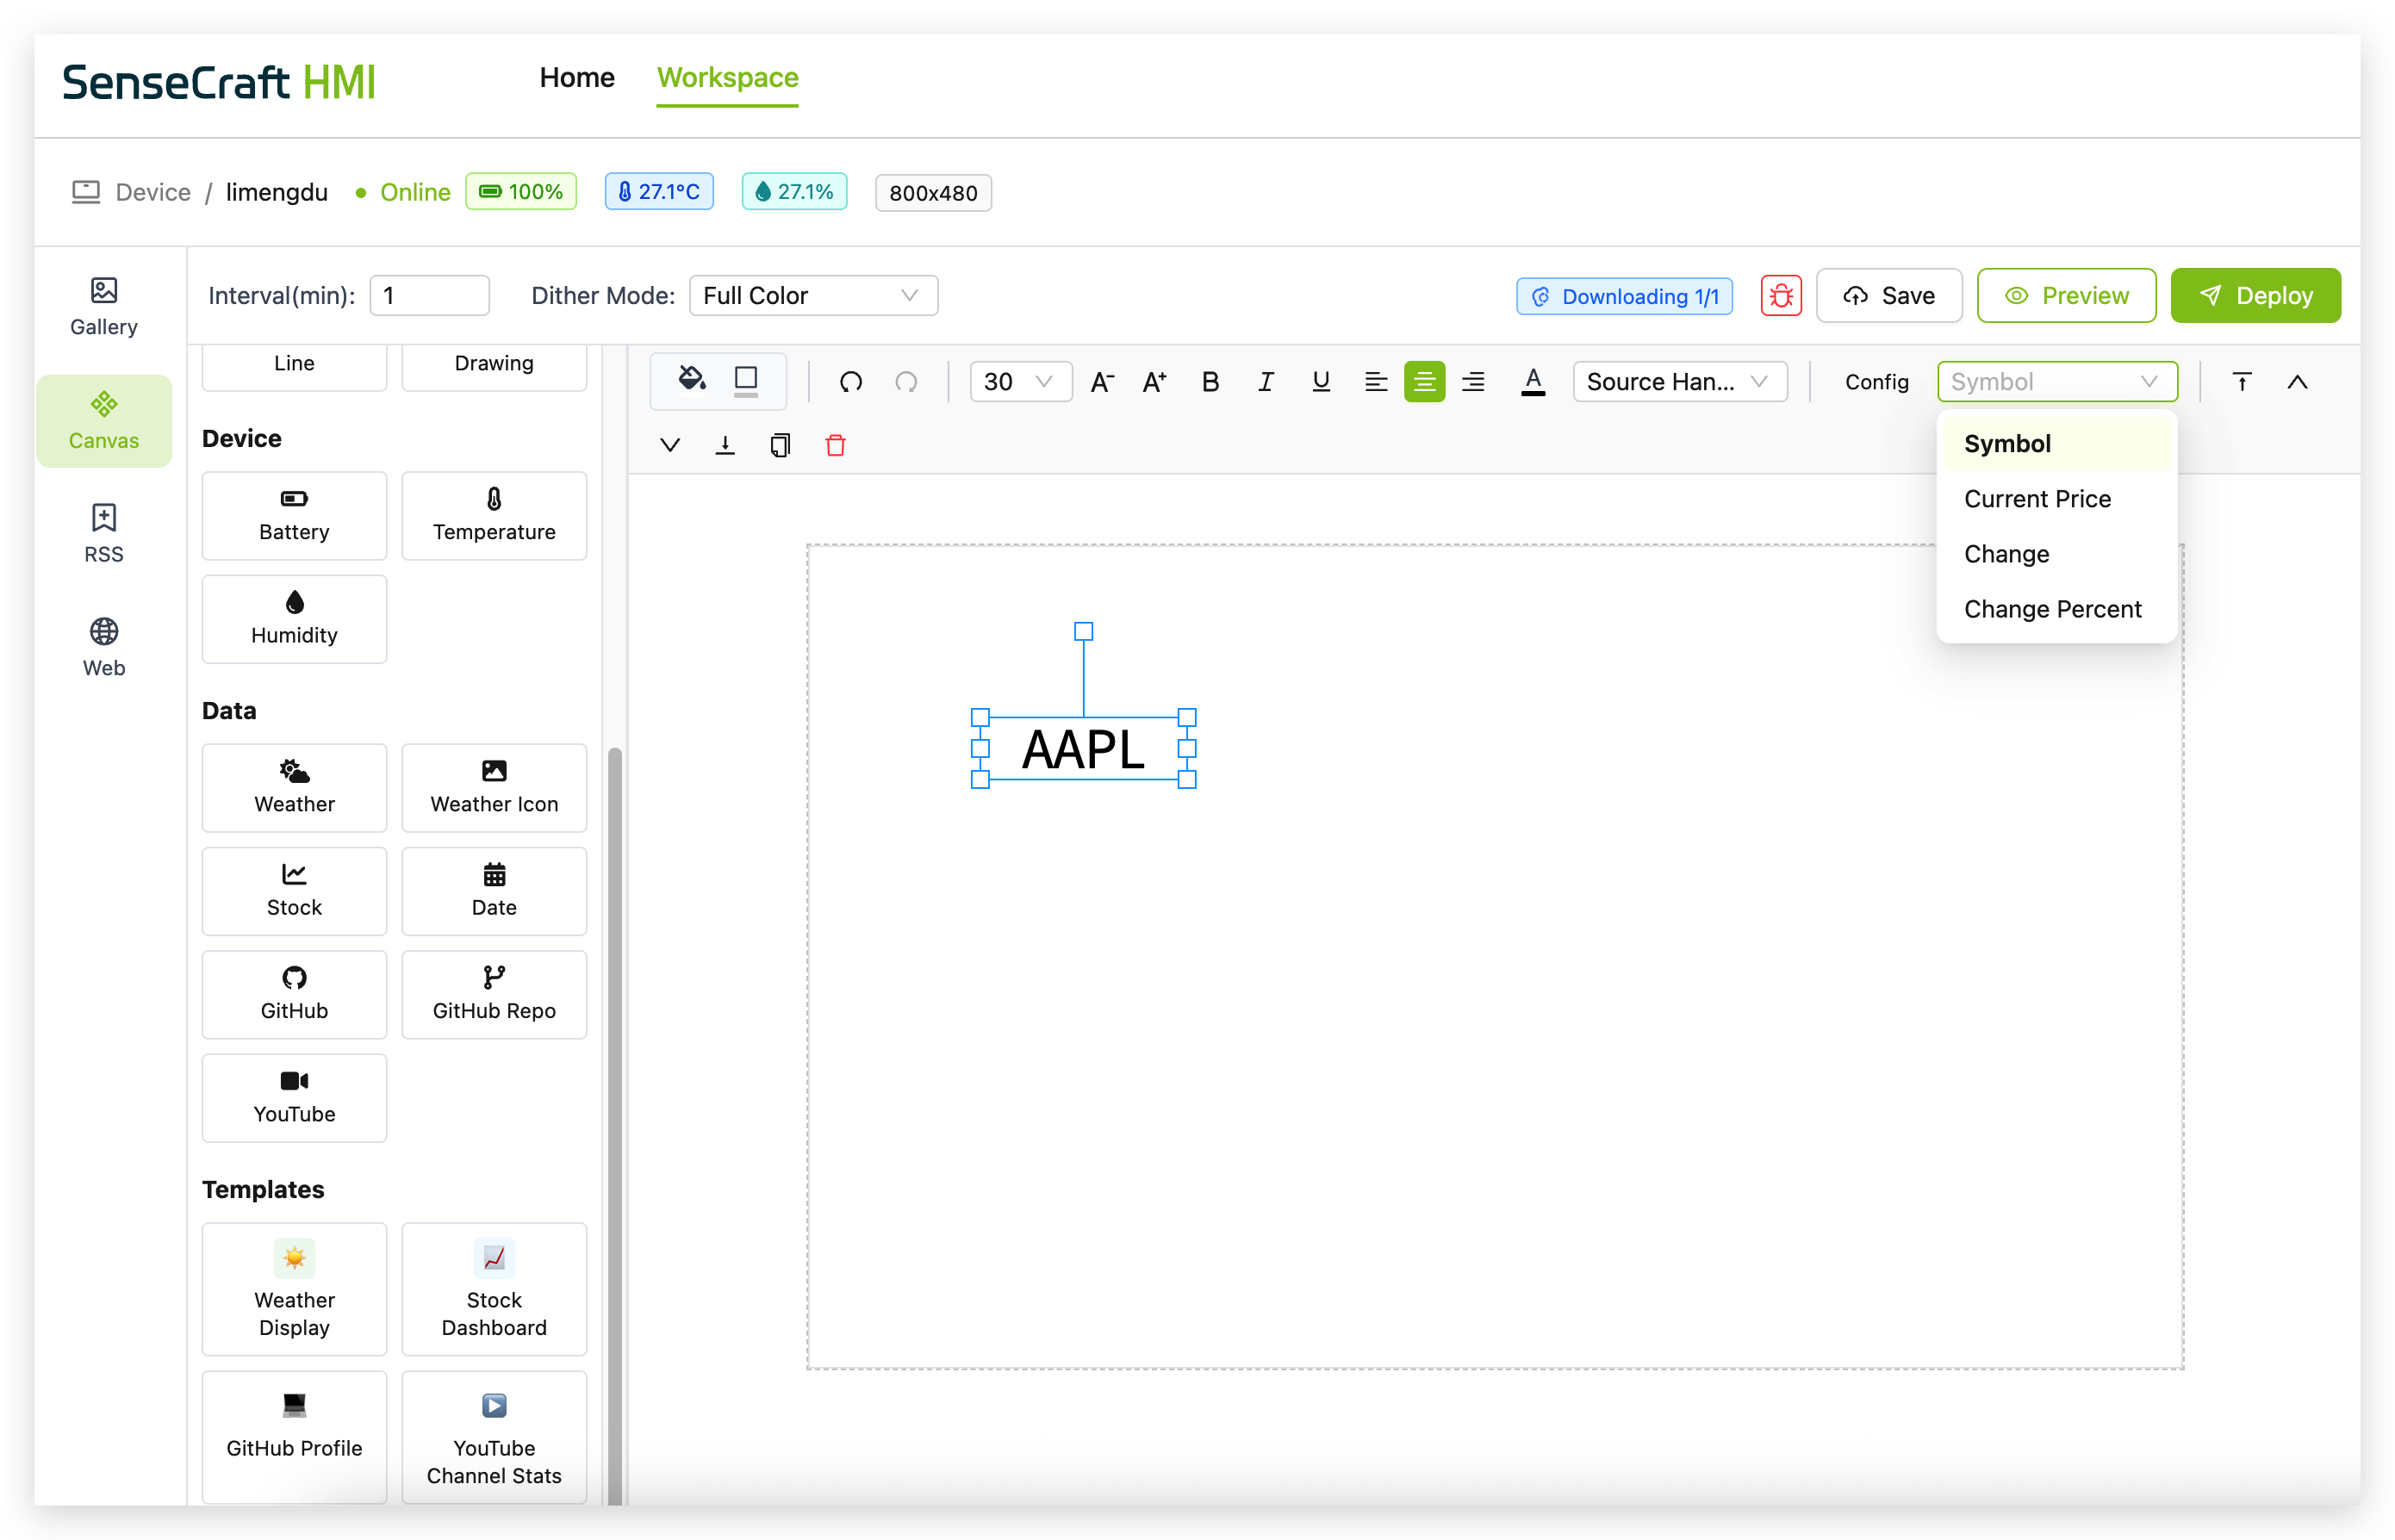Viewport: 2395px width, 1540px height.
Task: Toggle underline formatting
Action: tap(1321, 381)
